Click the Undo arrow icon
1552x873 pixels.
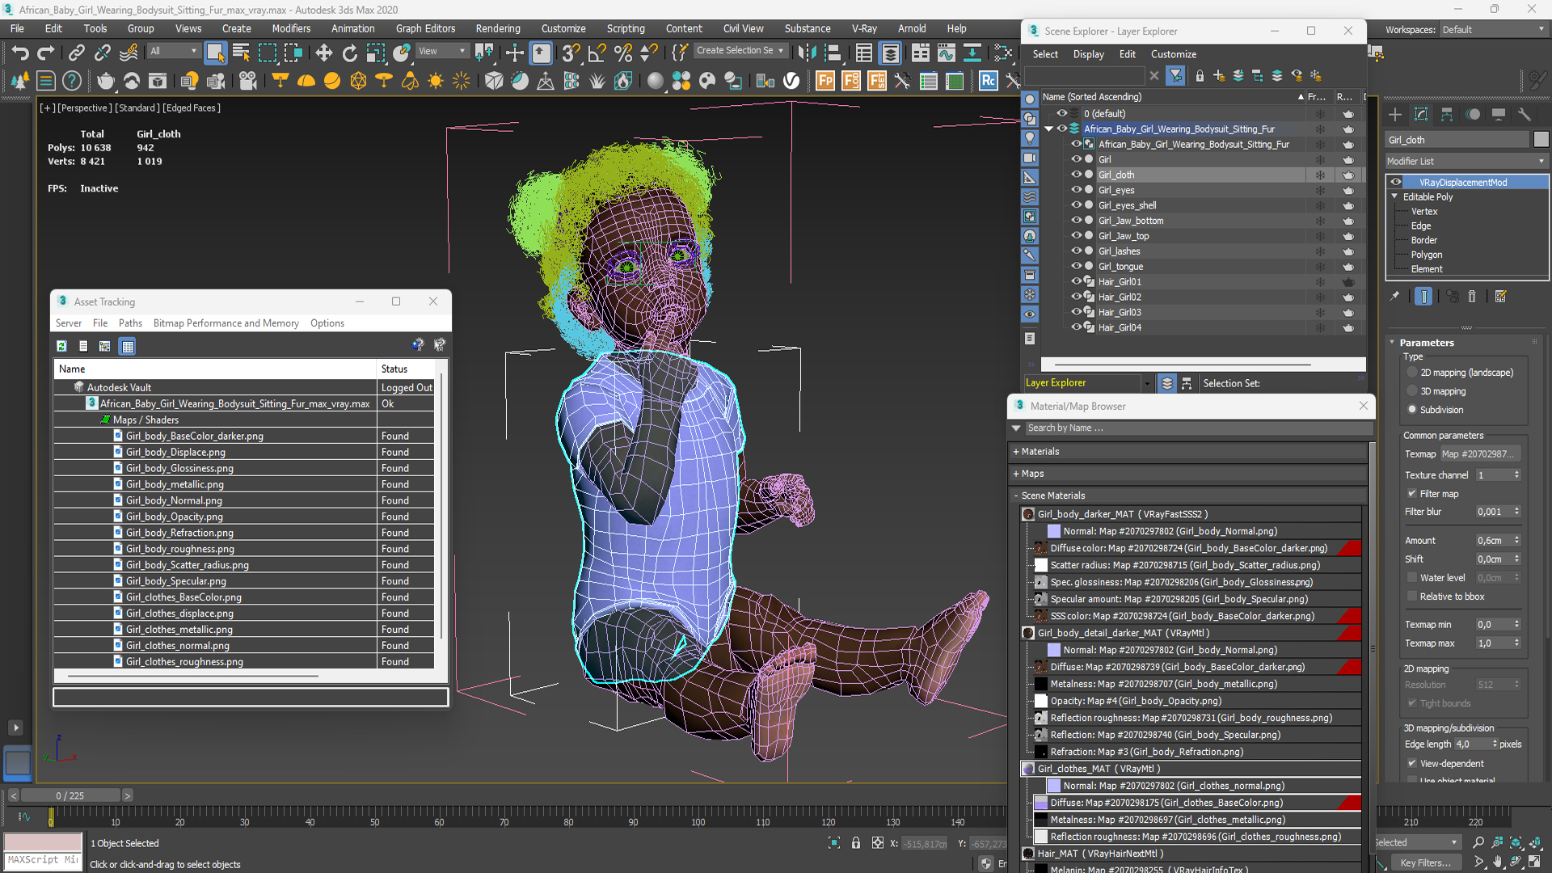pyautogui.click(x=20, y=53)
